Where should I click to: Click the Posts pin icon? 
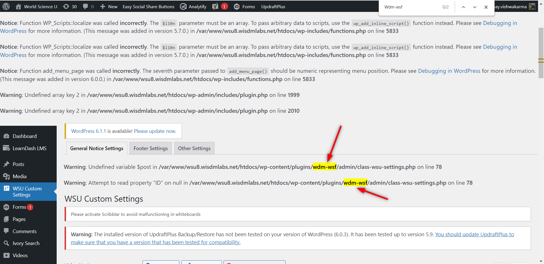point(6,164)
